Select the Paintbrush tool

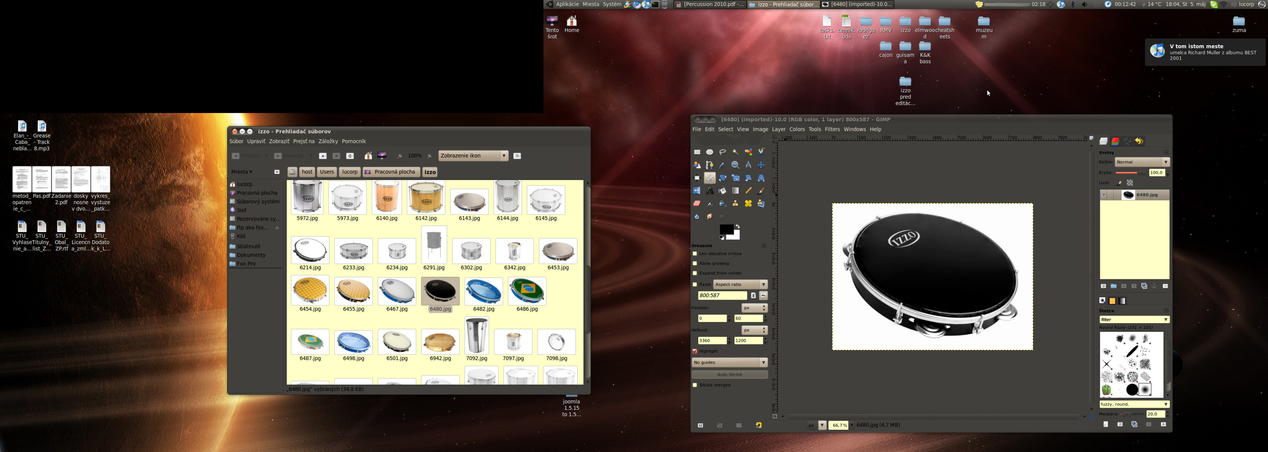pos(761,191)
